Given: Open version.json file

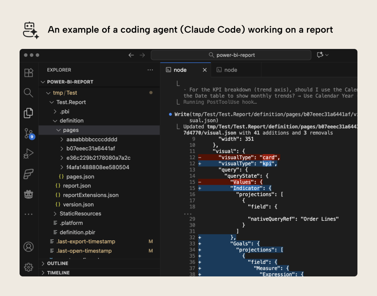Looking at the screenshot, I should 99,205.
